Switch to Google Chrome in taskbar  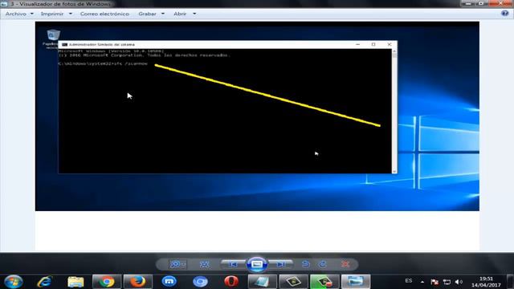[x=107, y=282]
